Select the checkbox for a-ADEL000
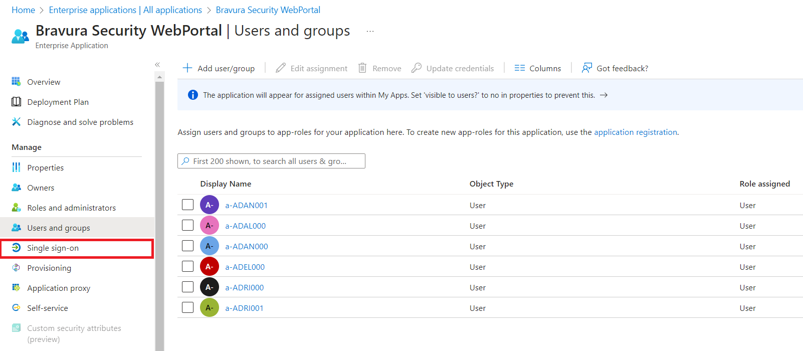 187,266
